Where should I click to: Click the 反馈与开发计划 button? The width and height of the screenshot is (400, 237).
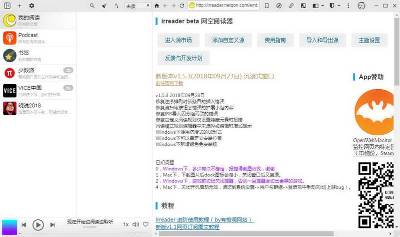point(183,58)
